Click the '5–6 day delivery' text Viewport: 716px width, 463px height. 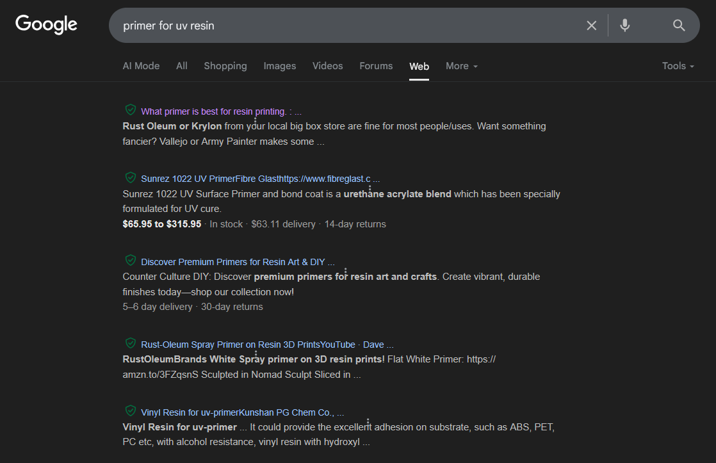point(158,307)
